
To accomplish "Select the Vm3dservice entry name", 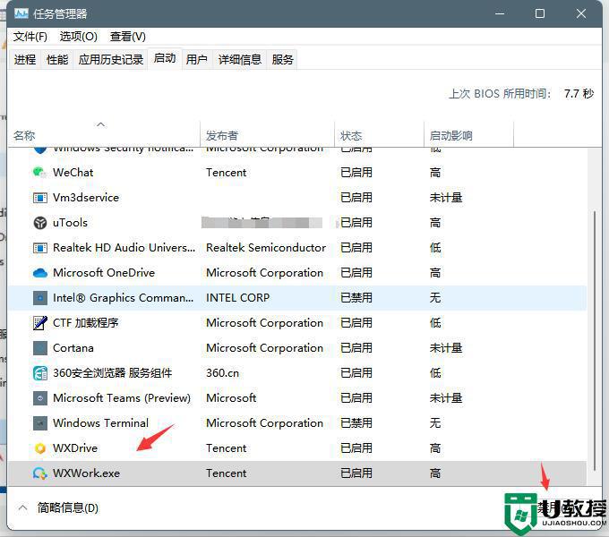I will [86, 198].
